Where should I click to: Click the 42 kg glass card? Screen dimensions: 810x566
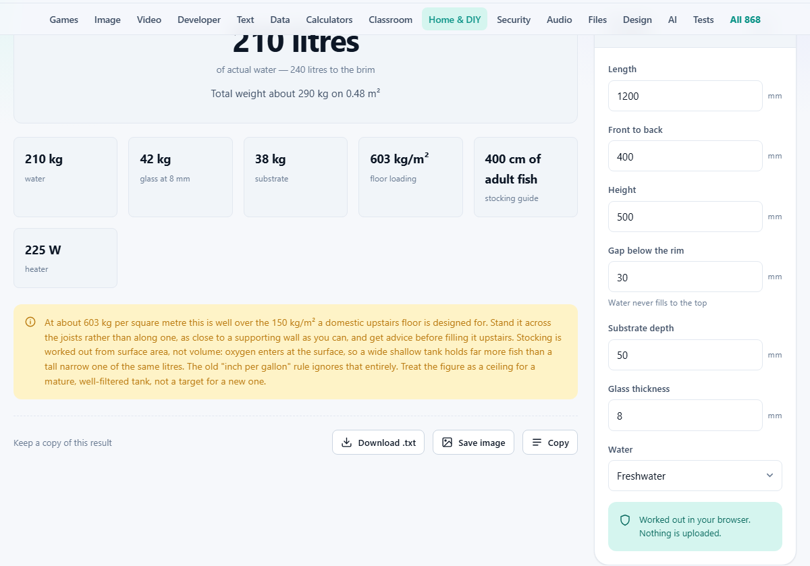[x=180, y=177]
